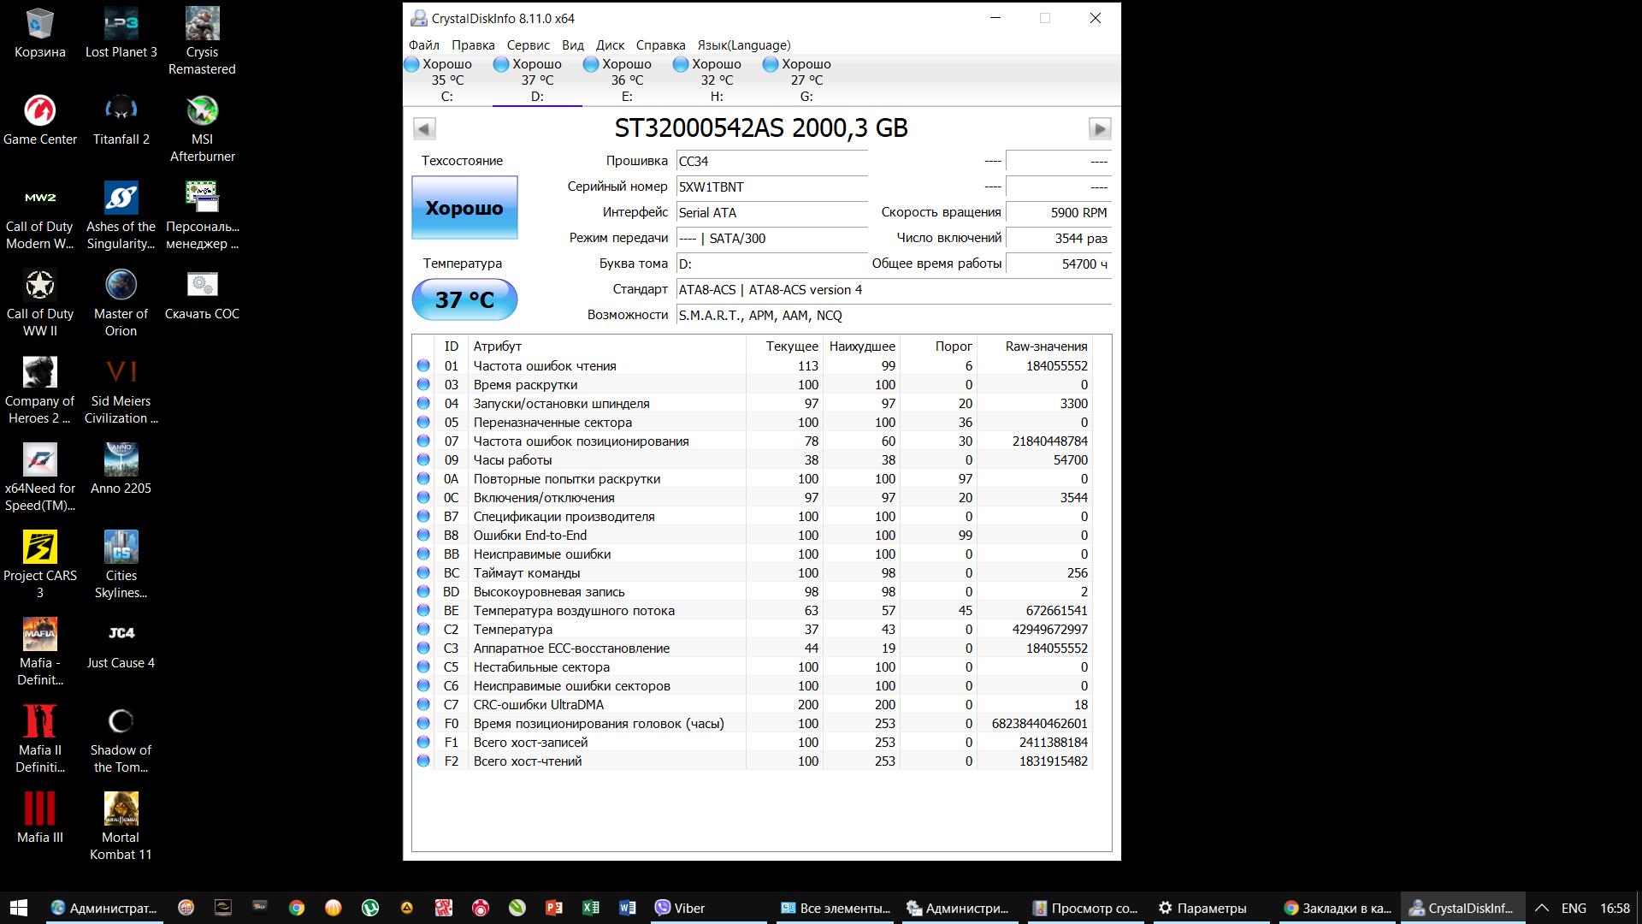Click the ENG language indicator in taskbar

(1573, 908)
